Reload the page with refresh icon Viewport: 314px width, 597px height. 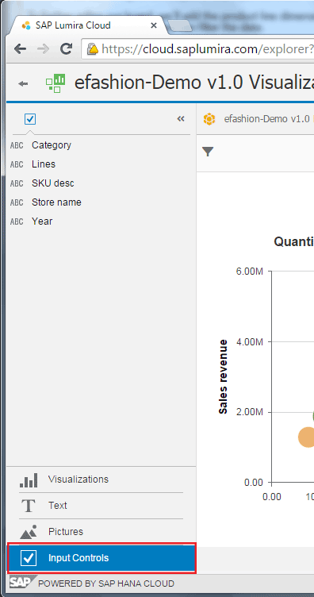point(67,48)
